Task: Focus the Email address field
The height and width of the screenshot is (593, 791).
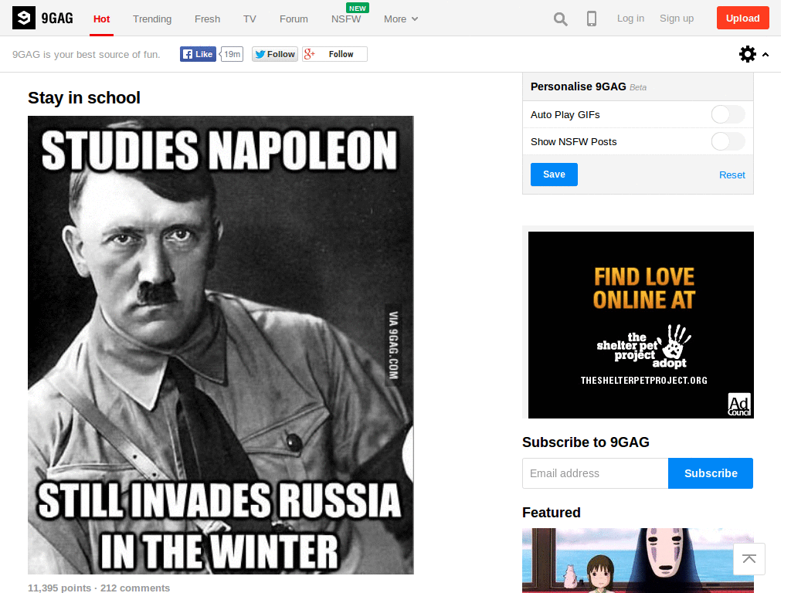Action: coord(596,473)
